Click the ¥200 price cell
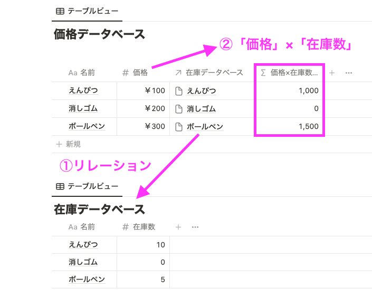Screen dimensions: 372x290 click(144, 108)
